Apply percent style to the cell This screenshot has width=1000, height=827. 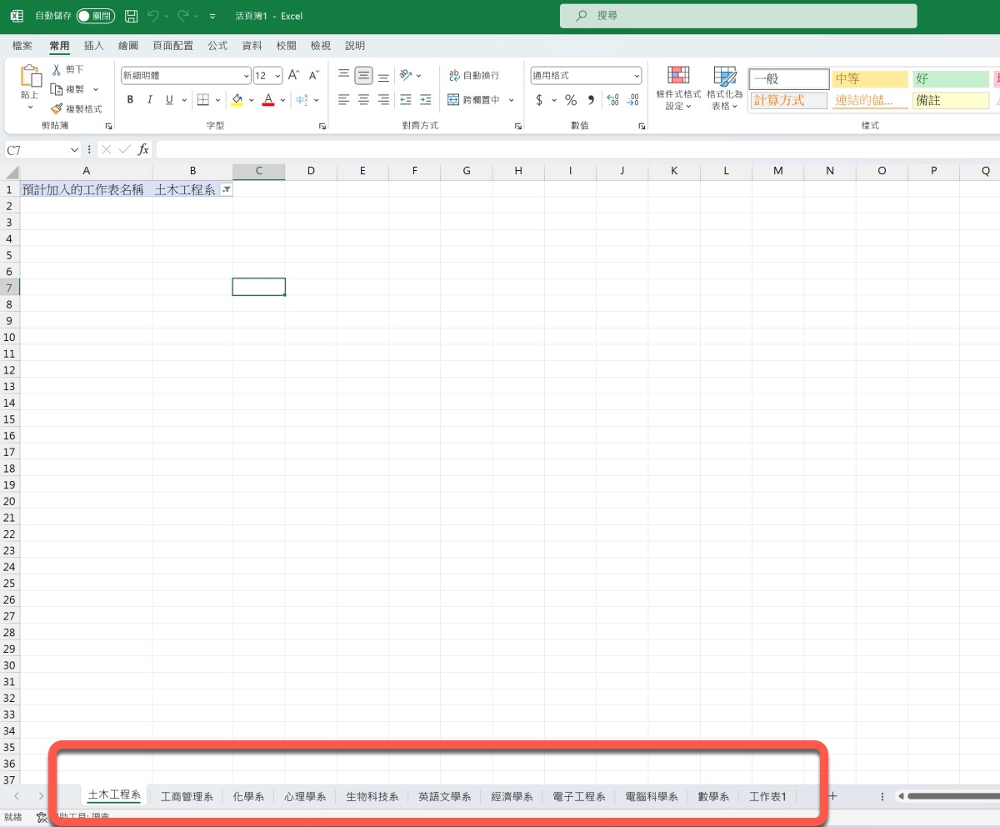571,100
